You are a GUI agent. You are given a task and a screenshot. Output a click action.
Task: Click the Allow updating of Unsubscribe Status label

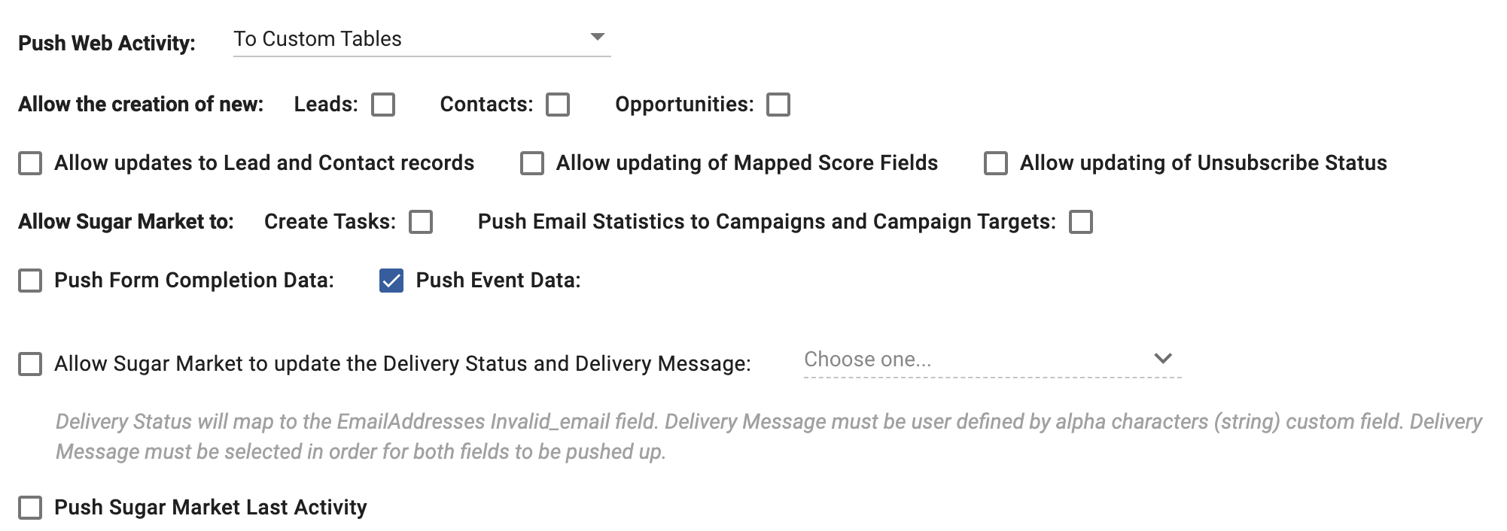tap(1203, 163)
